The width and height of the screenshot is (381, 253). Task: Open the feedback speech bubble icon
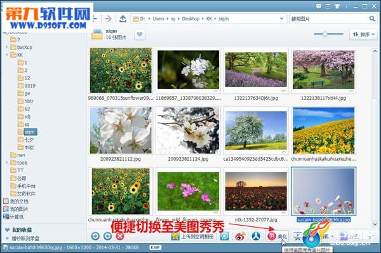319,6
